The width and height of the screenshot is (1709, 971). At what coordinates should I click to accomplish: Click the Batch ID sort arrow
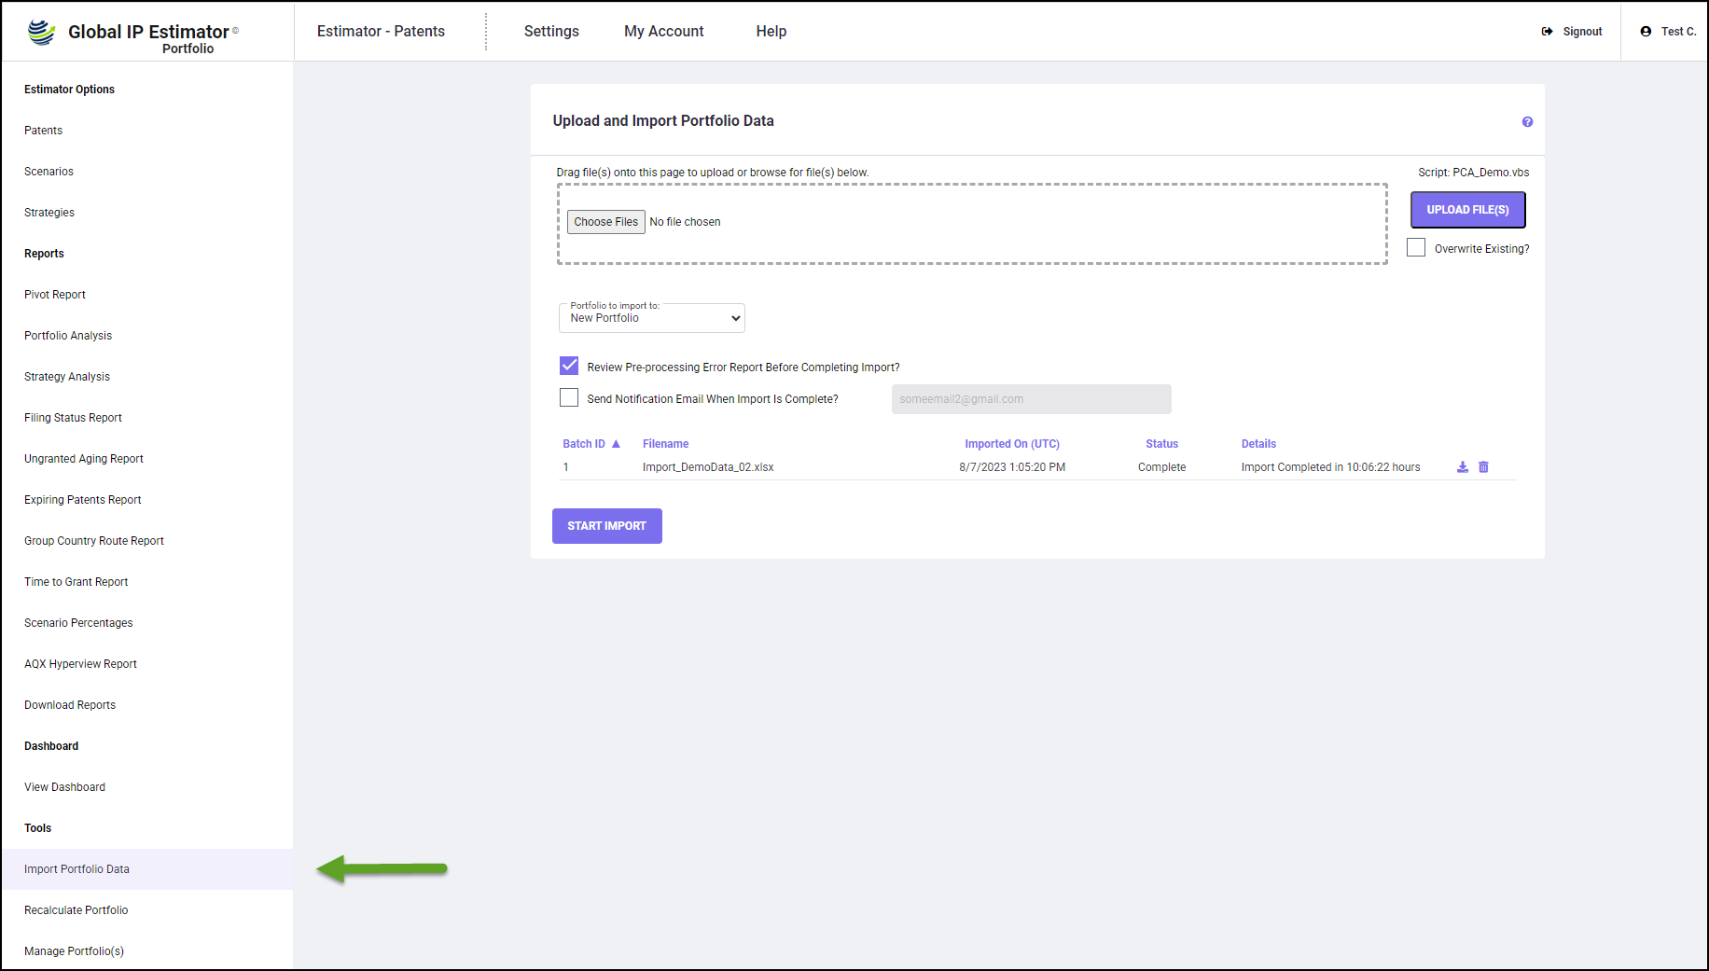616,444
